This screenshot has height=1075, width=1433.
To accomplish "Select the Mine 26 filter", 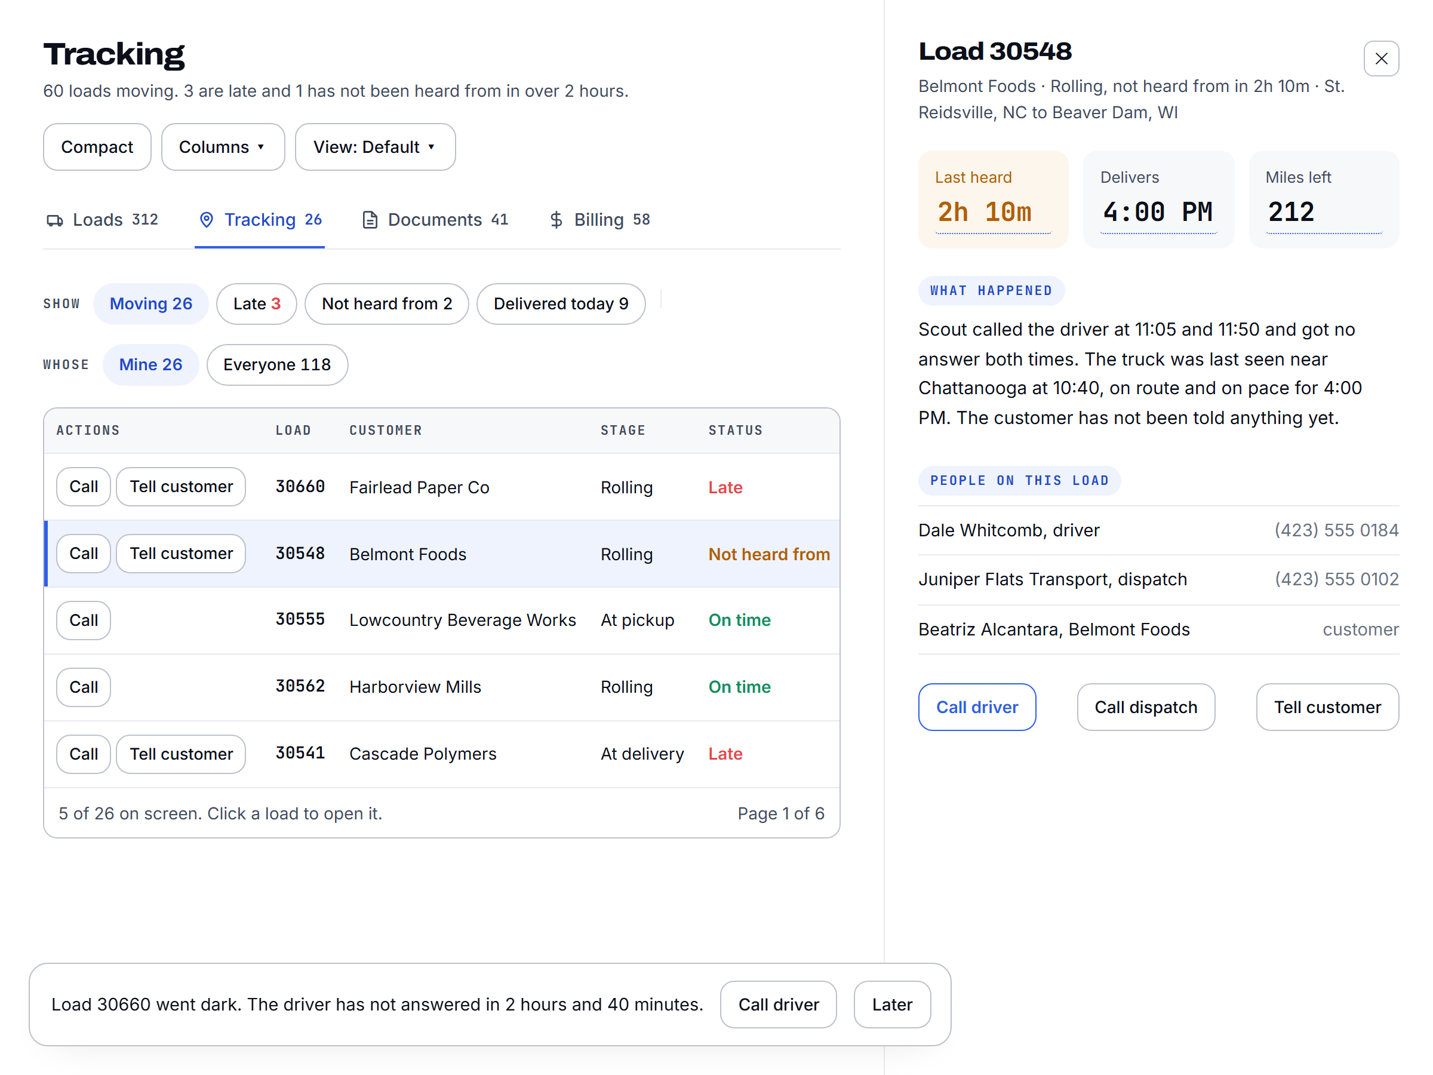I will (x=151, y=365).
